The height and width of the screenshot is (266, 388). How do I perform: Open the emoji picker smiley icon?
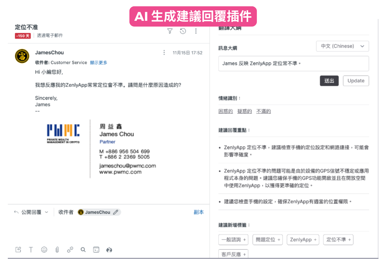click(44, 250)
